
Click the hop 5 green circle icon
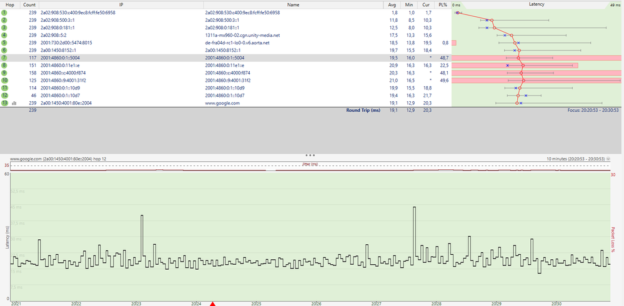coord(4,42)
